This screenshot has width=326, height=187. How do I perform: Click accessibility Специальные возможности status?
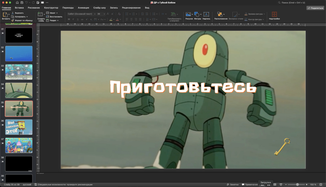click(63, 184)
